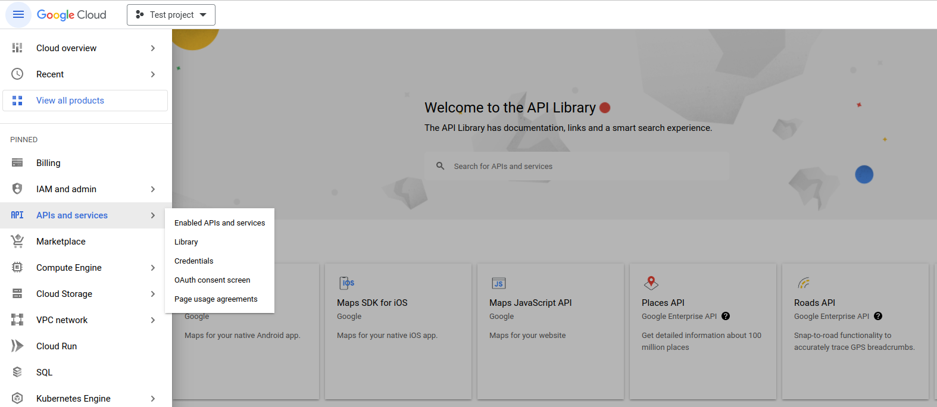Click the Cloud overview dashboard icon
937x407 pixels.
tap(17, 48)
